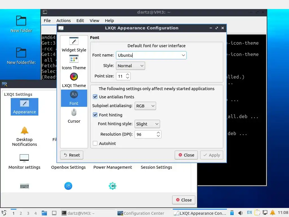The width and height of the screenshot is (289, 217).
Task: Click the terminal window title icon
Action: coord(45,12)
